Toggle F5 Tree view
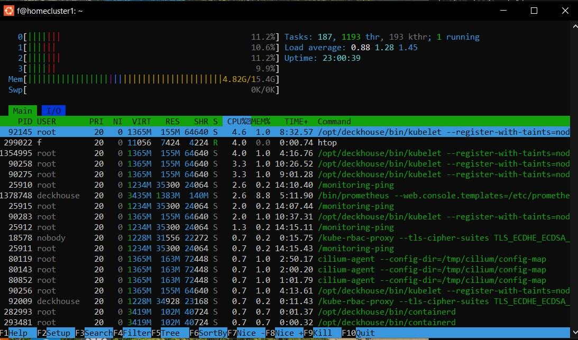 (x=170, y=333)
